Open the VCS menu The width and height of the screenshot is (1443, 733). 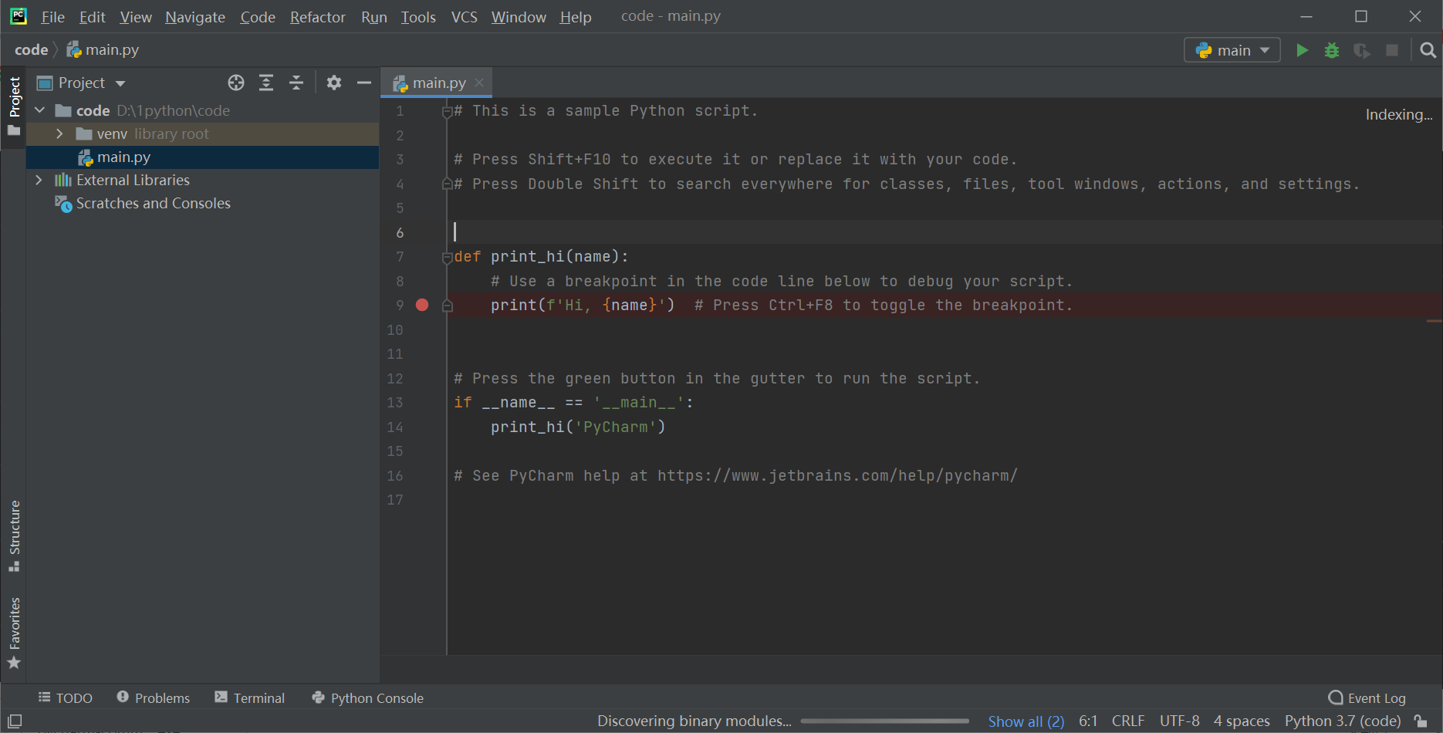coord(464,17)
